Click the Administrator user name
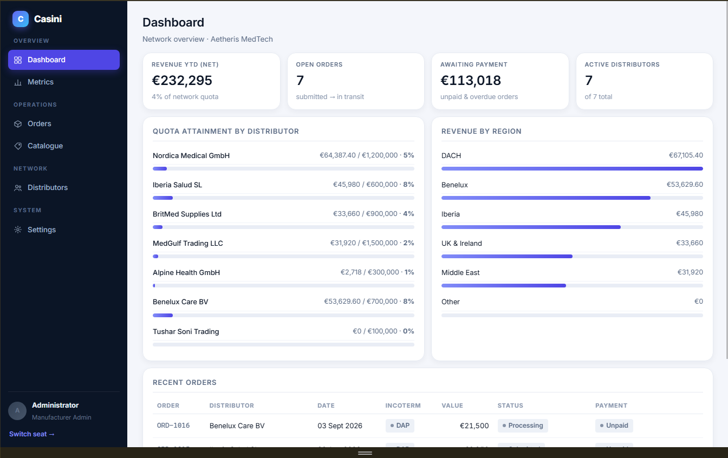The height and width of the screenshot is (458, 728). (x=55, y=405)
